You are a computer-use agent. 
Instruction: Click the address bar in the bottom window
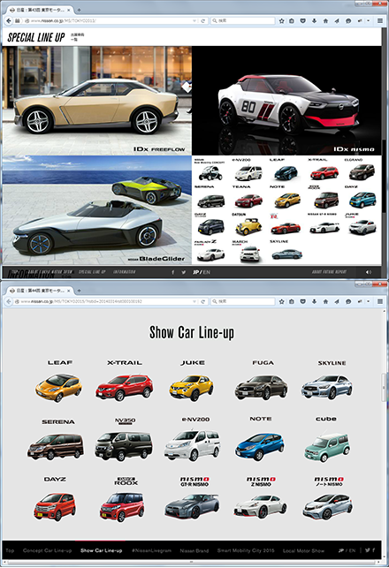[105, 301]
